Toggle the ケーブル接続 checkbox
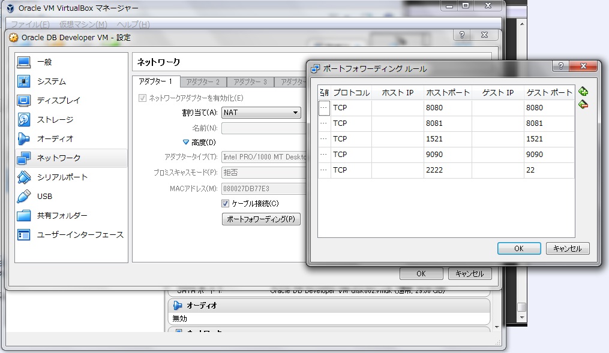Screen dimensions: 609x353 point(225,203)
